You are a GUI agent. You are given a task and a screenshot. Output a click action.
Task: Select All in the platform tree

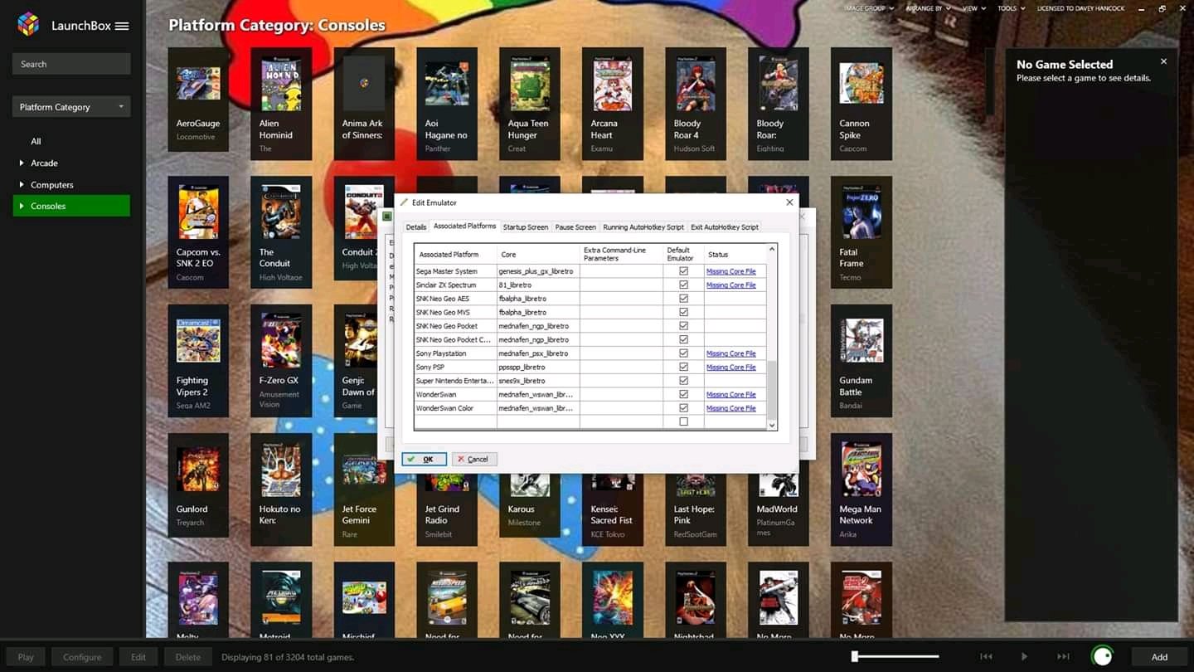(36, 141)
